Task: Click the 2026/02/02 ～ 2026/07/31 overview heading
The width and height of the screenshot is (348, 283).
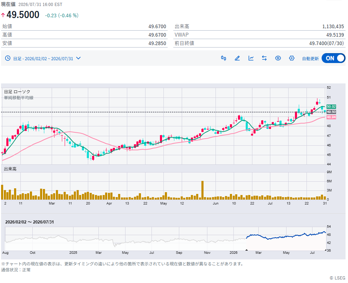Action: [x=30, y=222]
